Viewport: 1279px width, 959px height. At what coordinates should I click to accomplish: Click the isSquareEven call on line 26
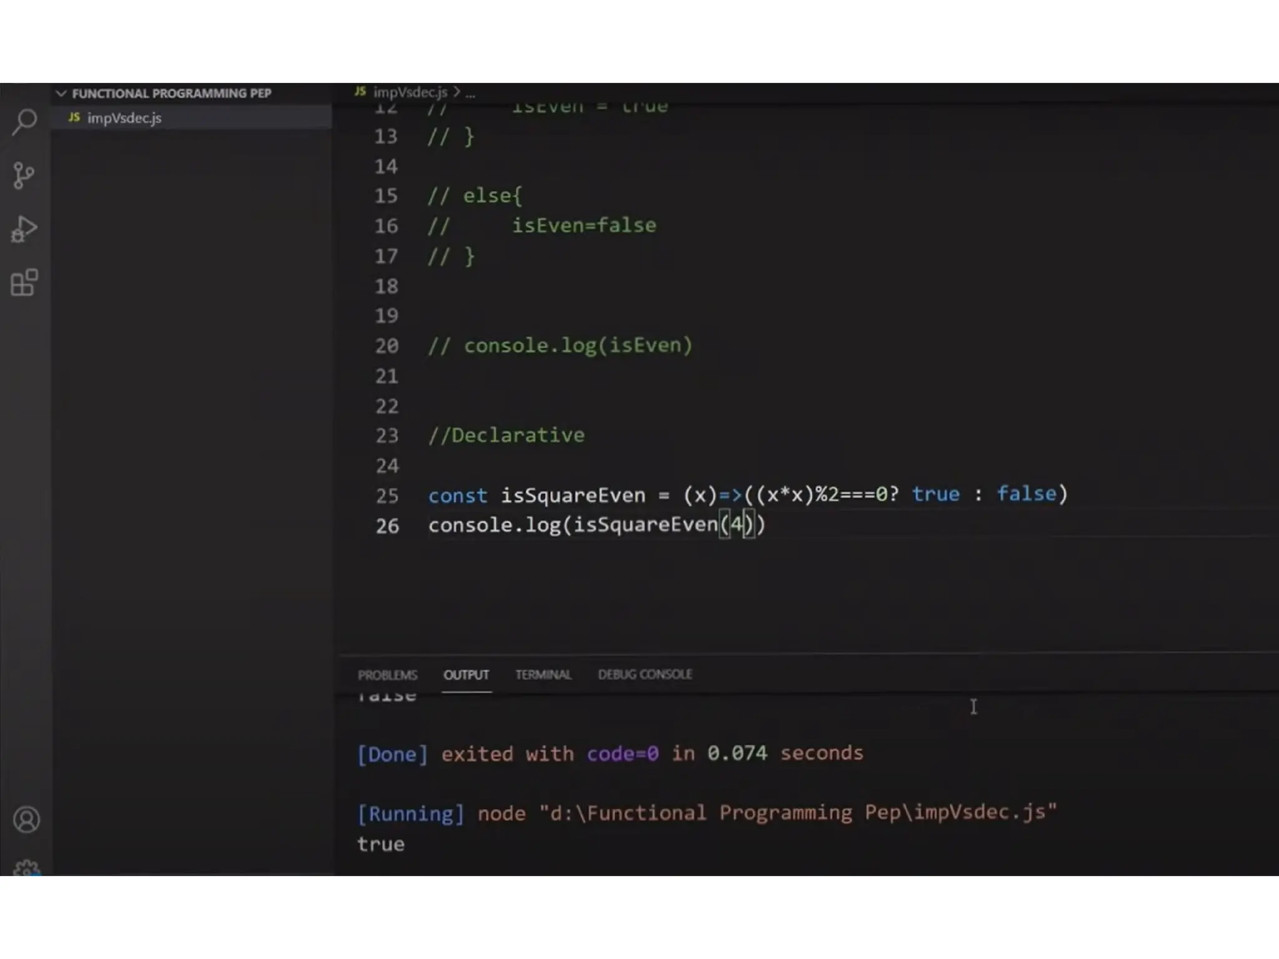click(645, 525)
